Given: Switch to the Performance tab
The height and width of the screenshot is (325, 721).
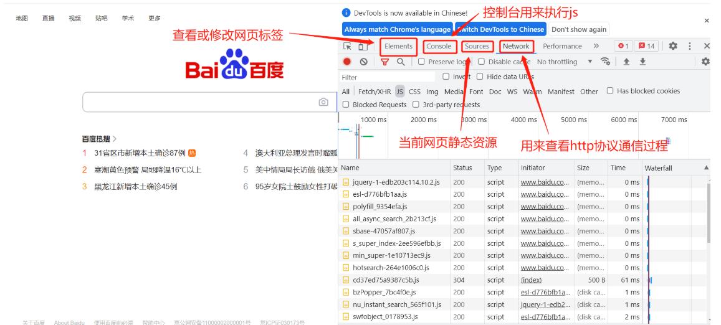Looking at the screenshot, I should click(x=562, y=46).
